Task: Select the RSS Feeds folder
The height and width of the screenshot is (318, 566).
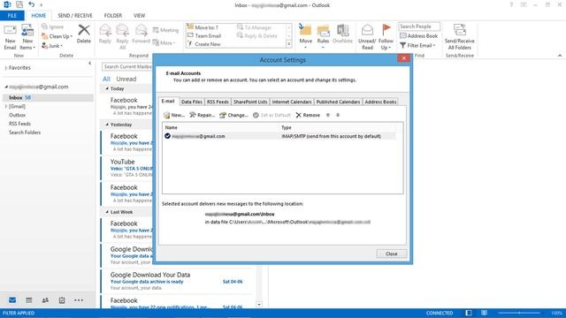Action: tap(19, 124)
